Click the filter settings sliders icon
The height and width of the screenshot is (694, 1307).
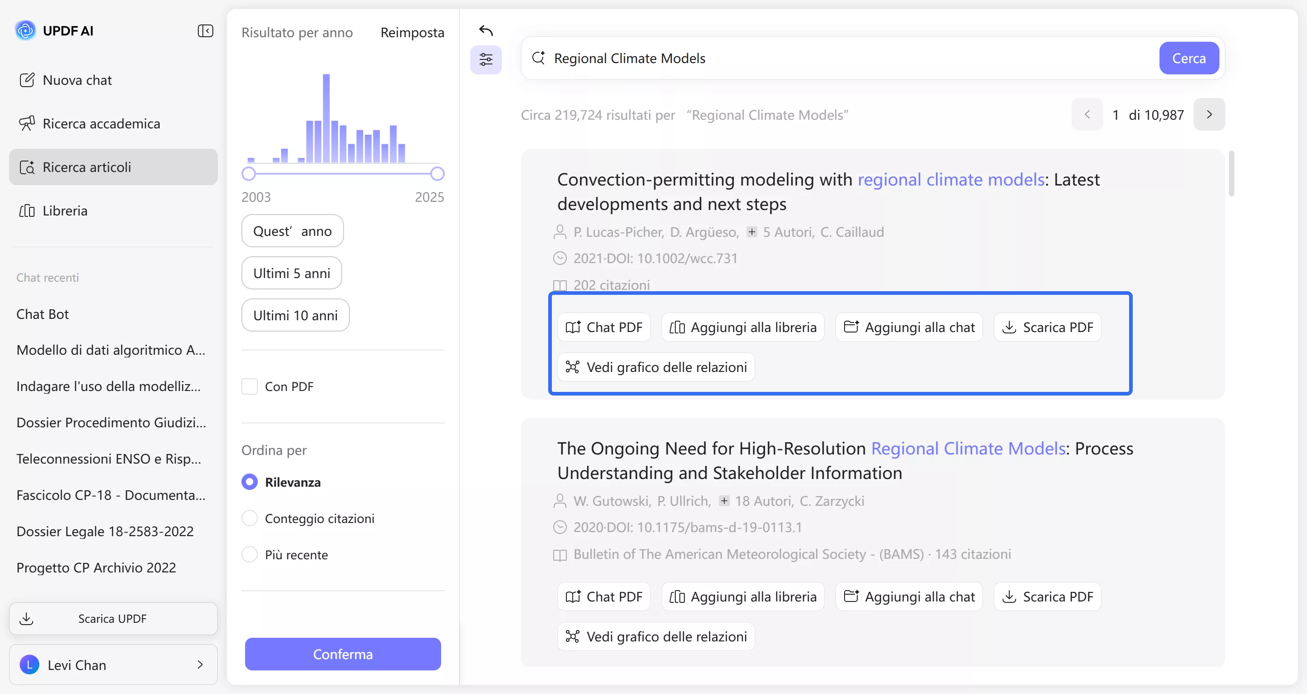pos(486,60)
